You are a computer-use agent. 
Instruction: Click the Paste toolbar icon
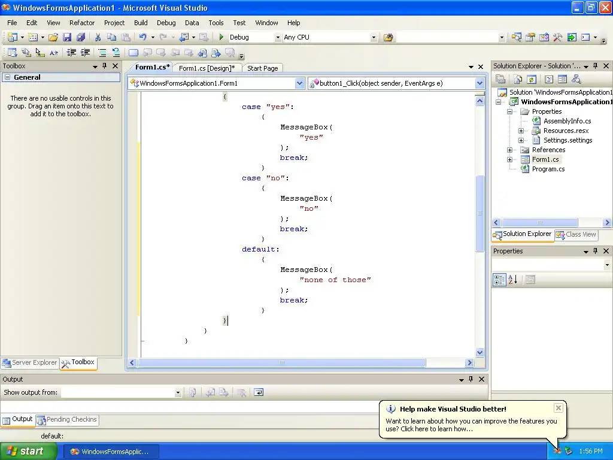[x=126, y=37]
